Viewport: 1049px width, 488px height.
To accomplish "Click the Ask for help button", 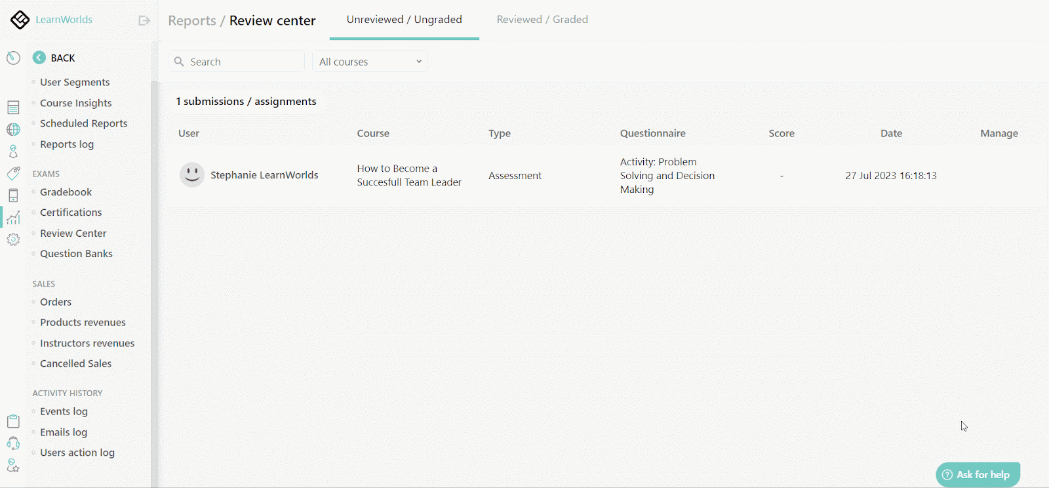I will [x=978, y=475].
